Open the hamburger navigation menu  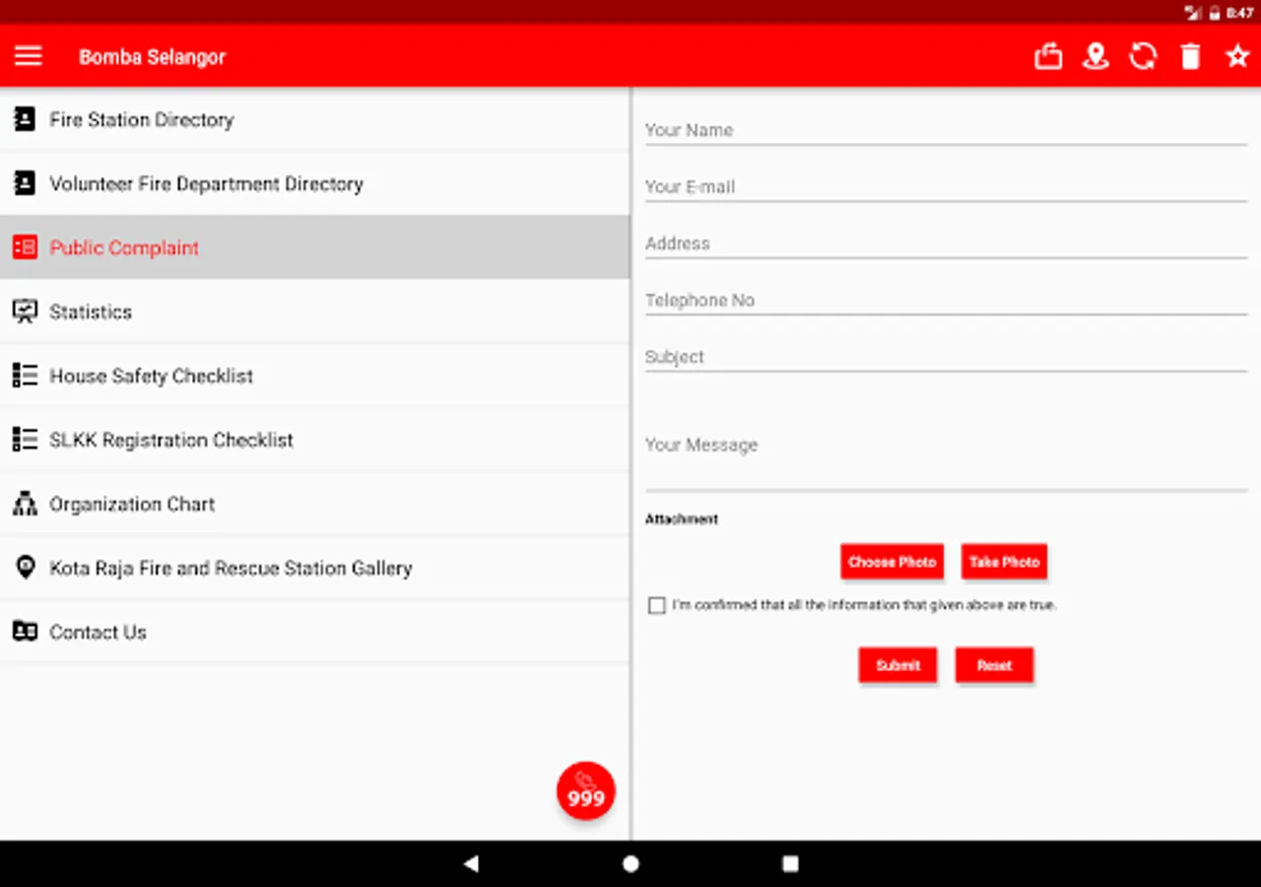(29, 56)
